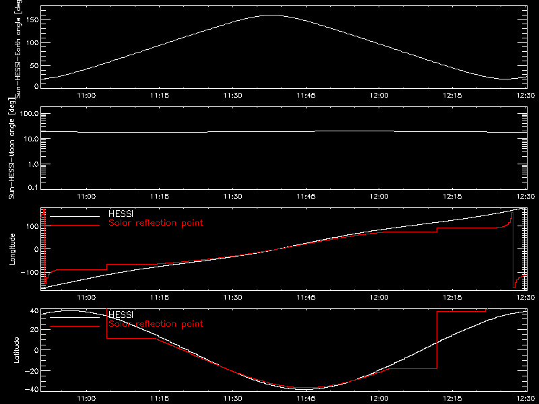539x404 pixels.
Task: Click the Sun-HESSI-Moon angle axis title
Action: [x=12, y=148]
